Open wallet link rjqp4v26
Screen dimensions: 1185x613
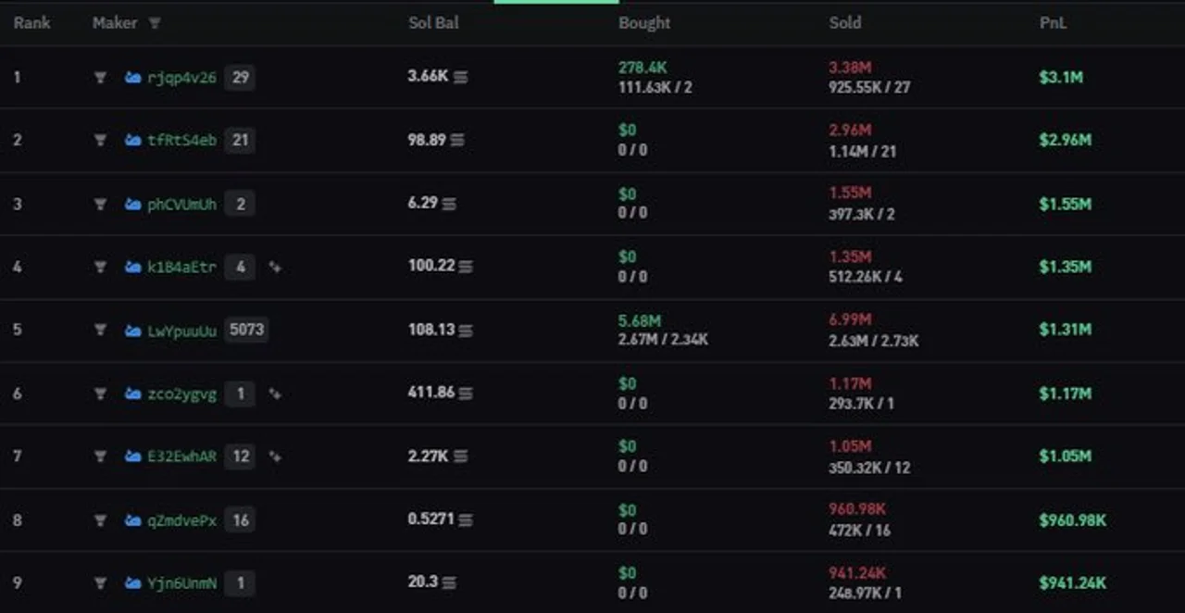point(181,78)
